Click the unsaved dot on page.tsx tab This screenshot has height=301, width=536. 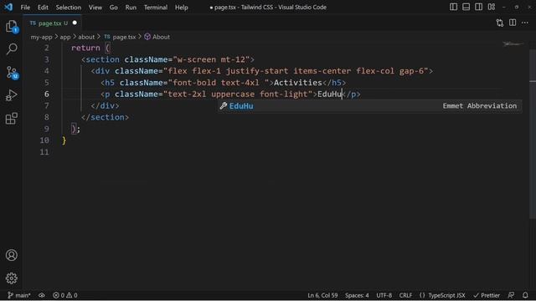(75, 23)
